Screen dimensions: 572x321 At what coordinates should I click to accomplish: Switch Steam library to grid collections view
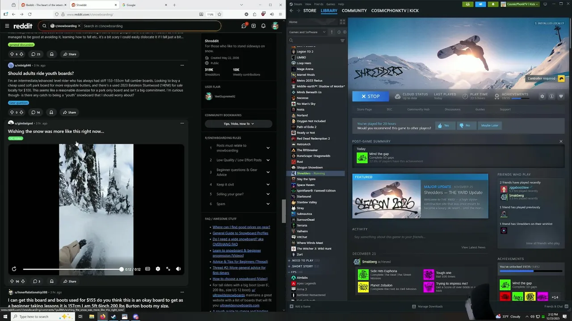pyautogui.click(x=342, y=22)
